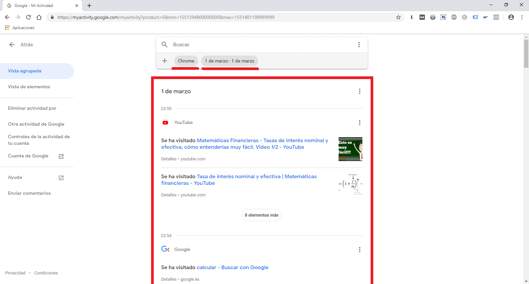
Task: Click the '23:54' timestamp
Action: 166,236
